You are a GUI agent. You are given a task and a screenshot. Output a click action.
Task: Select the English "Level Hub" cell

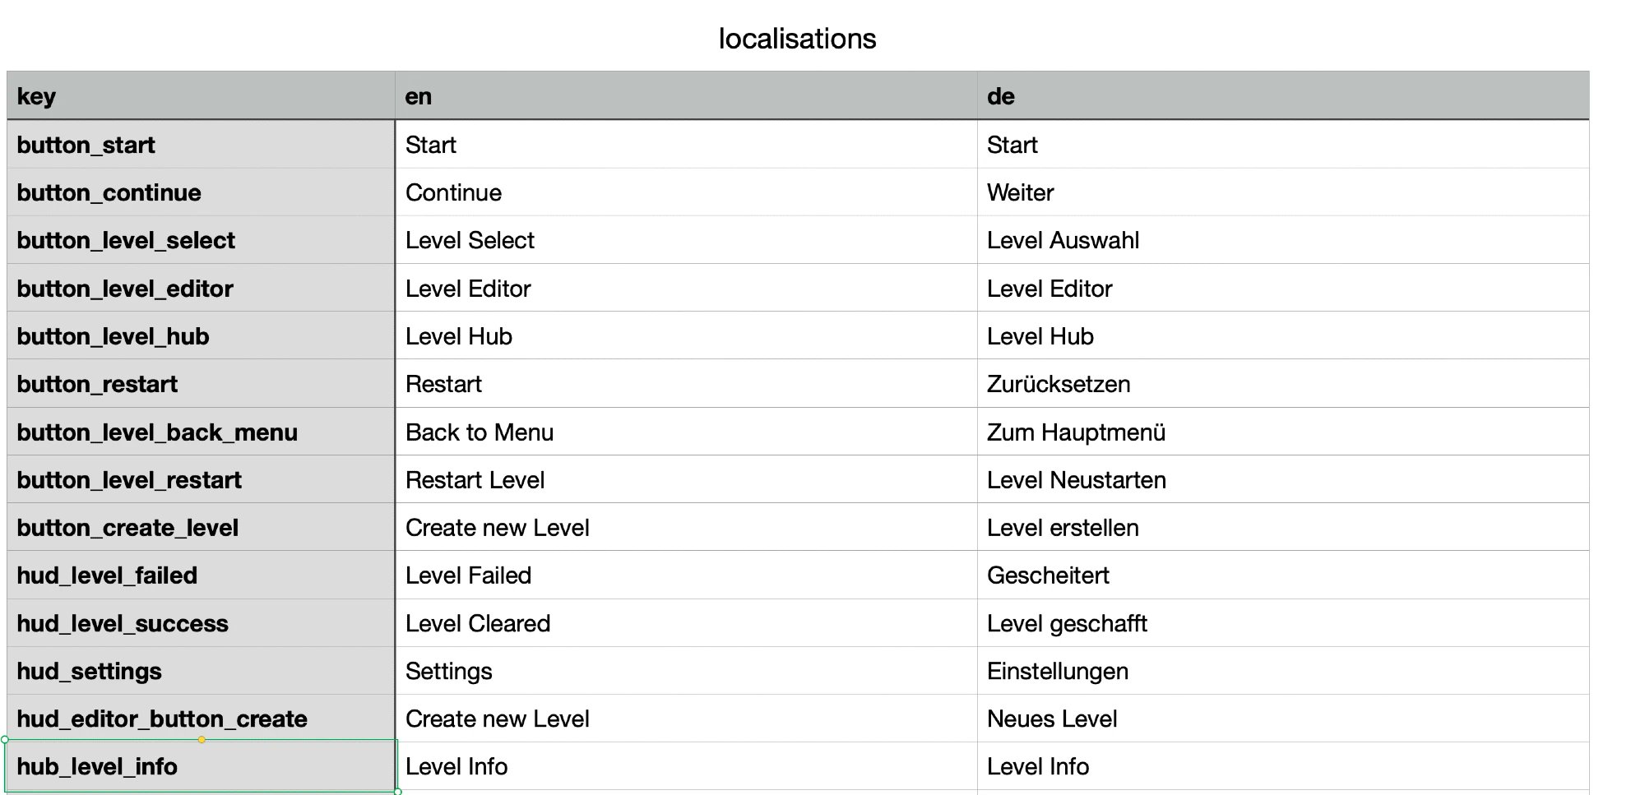click(686, 336)
